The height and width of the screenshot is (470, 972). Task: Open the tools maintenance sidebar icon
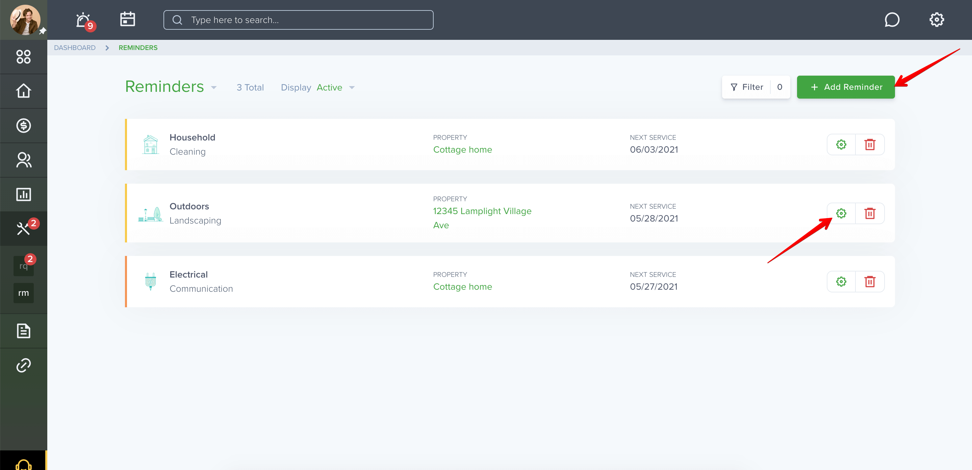(23, 229)
